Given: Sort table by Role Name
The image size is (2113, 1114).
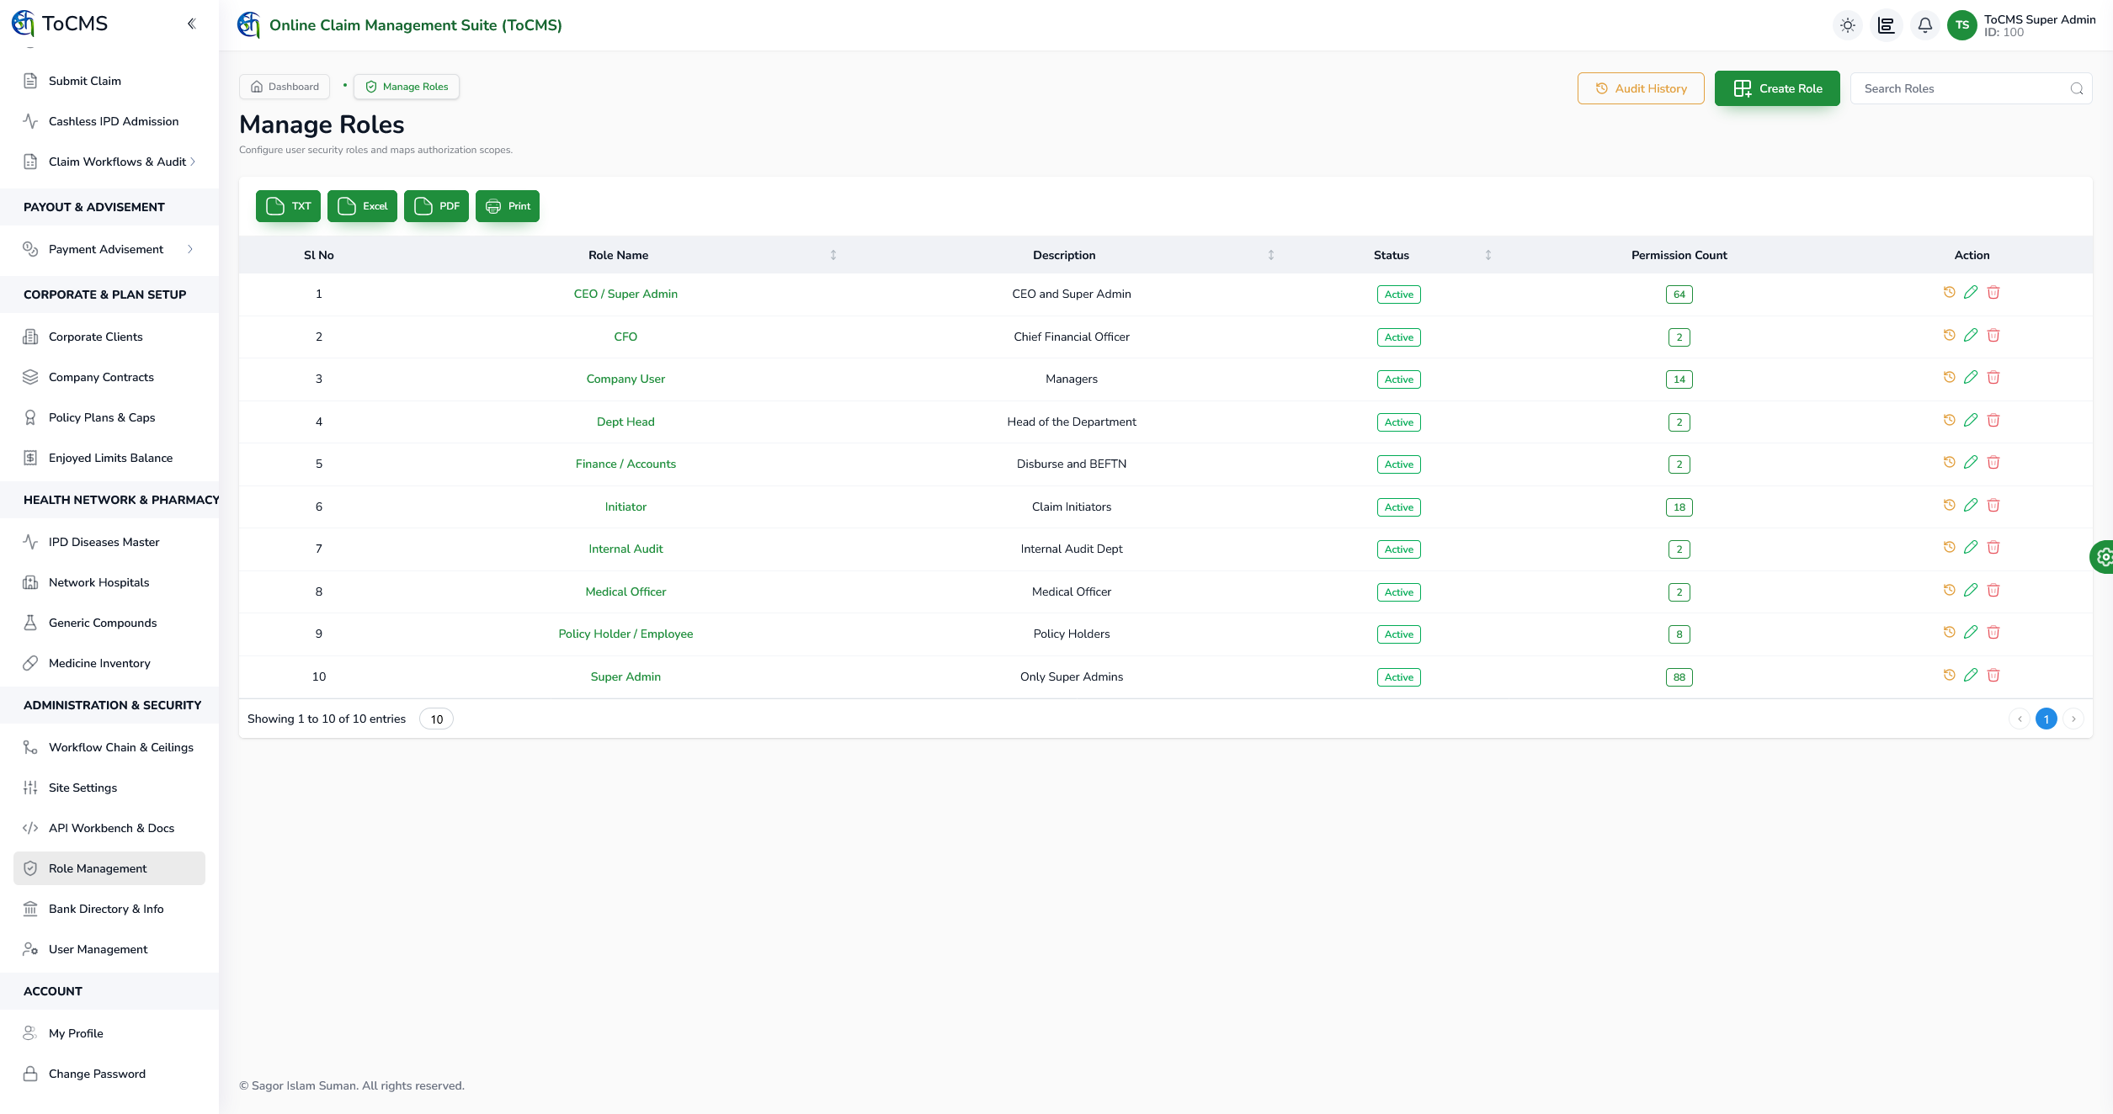Looking at the screenshot, I should tap(833, 255).
